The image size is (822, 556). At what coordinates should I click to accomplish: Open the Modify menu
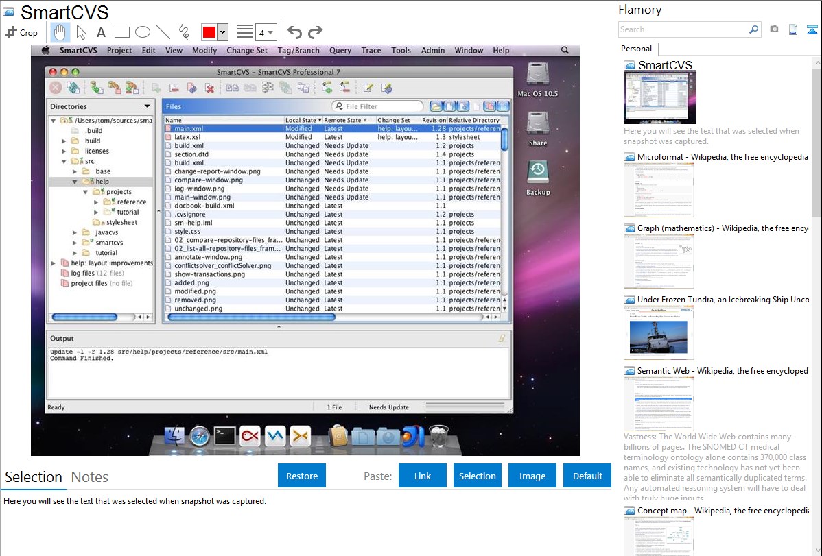pos(204,50)
